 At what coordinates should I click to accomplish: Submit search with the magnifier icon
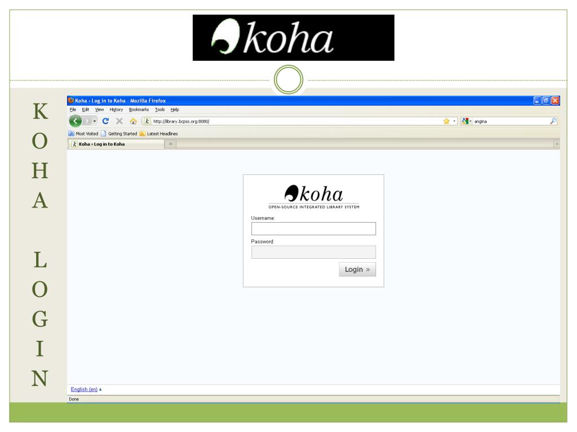[x=553, y=121]
